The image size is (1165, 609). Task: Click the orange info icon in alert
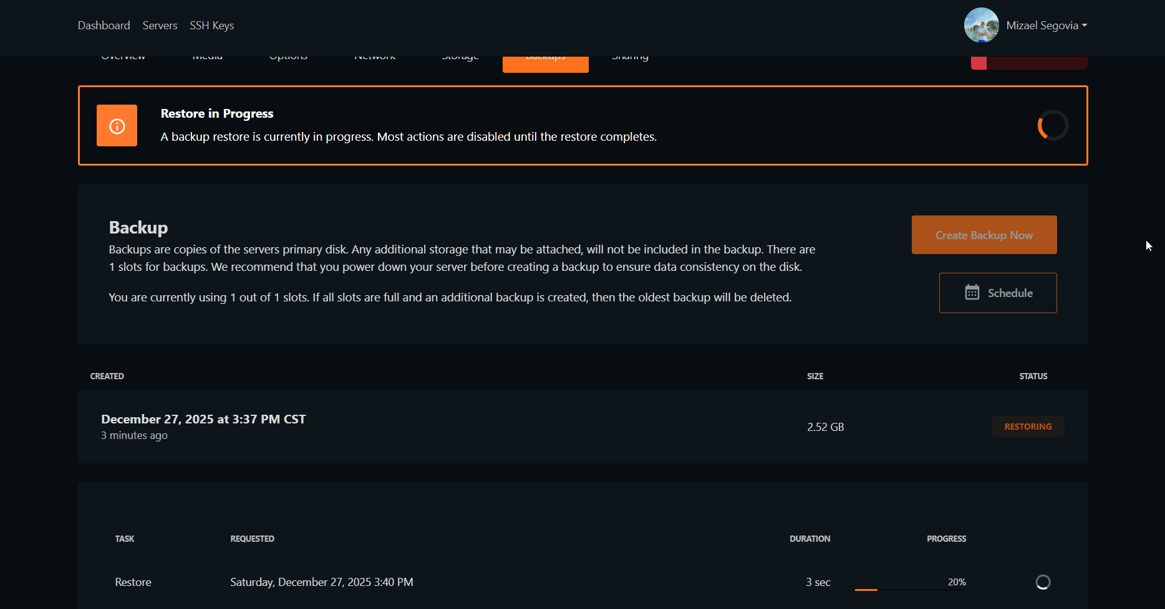[117, 126]
